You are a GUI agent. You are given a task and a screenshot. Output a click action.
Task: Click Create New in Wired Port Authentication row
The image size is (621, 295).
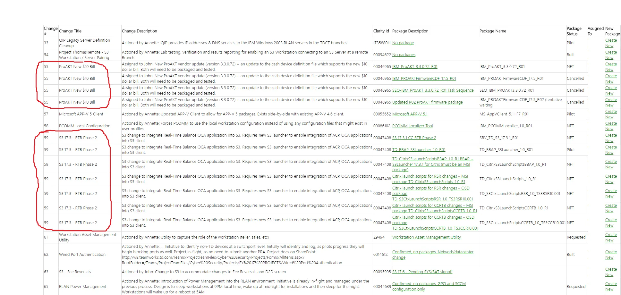pyautogui.click(x=611, y=255)
